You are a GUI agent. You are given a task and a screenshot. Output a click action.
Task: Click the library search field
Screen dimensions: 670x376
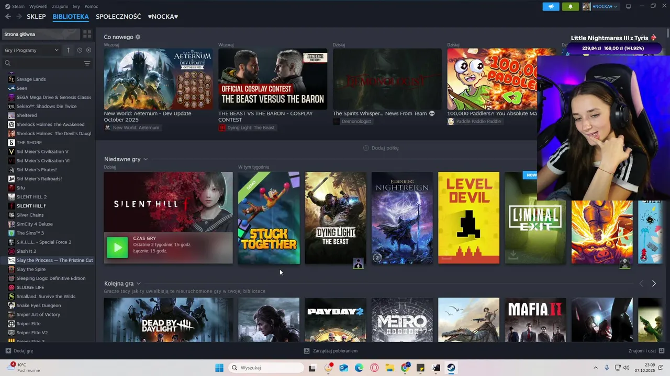click(44, 63)
